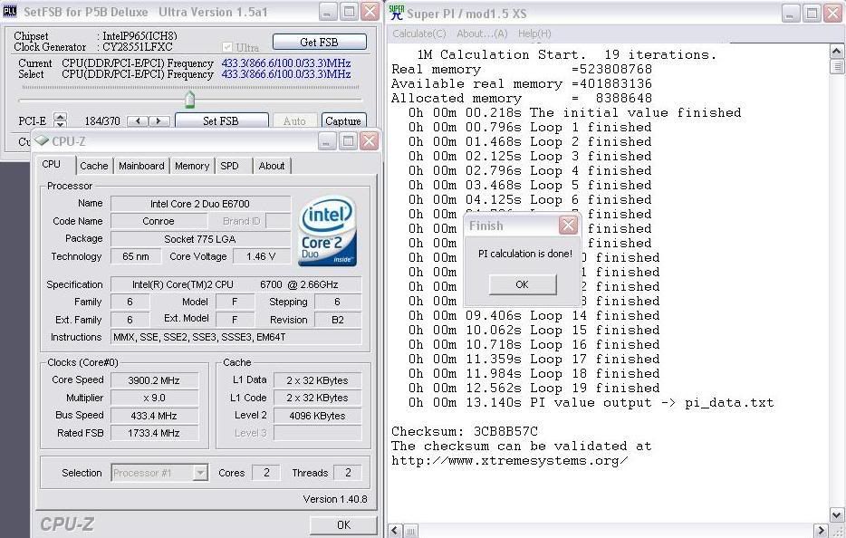Click the Super PI horizontal scroll right arrow
Screen dimensions: 846x538
822,531
